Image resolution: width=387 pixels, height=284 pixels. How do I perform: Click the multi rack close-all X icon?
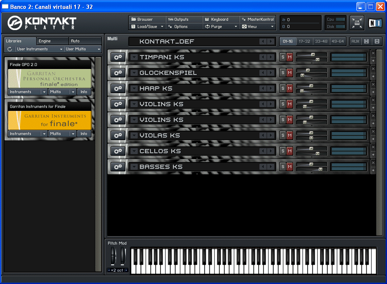tap(367, 41)
